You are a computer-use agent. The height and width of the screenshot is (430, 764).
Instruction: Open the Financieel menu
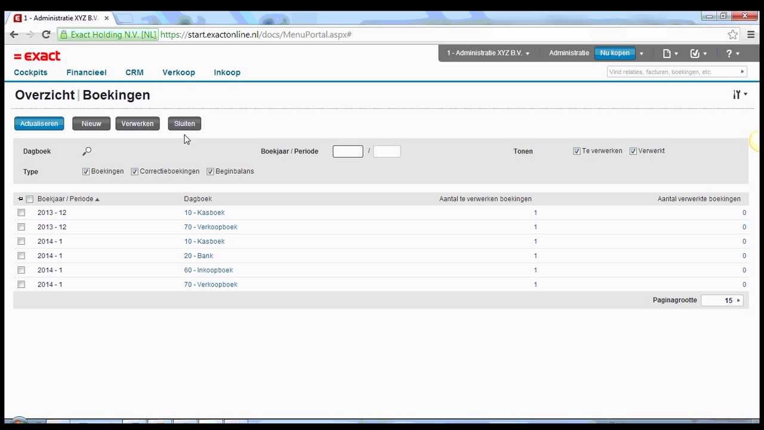(87, 72)
